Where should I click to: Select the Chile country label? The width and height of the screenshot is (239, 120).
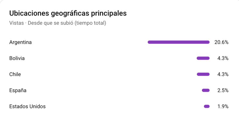click(15, 74)
